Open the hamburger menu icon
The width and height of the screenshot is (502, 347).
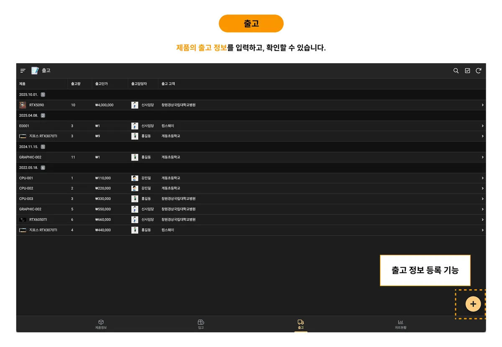click(23, 71)
